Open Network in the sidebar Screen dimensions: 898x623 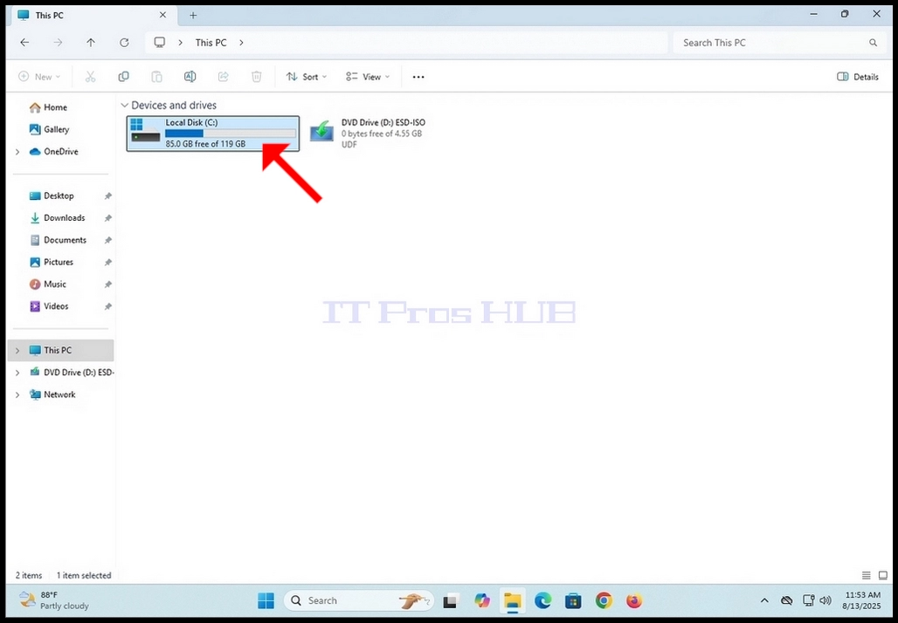59,394
